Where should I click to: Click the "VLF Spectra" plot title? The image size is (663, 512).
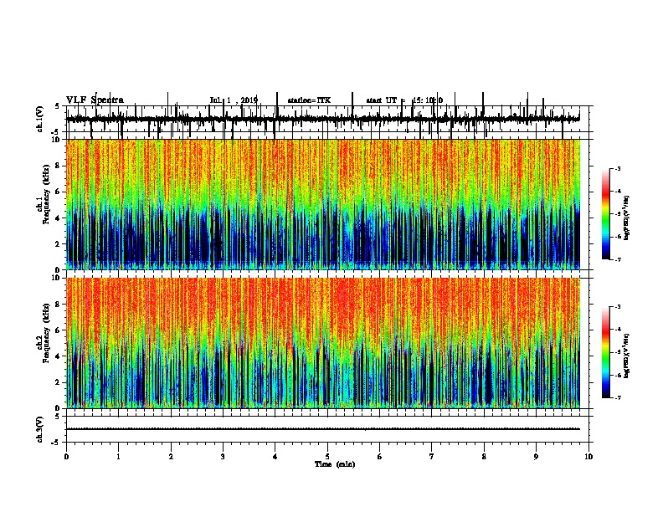[95, 100]
